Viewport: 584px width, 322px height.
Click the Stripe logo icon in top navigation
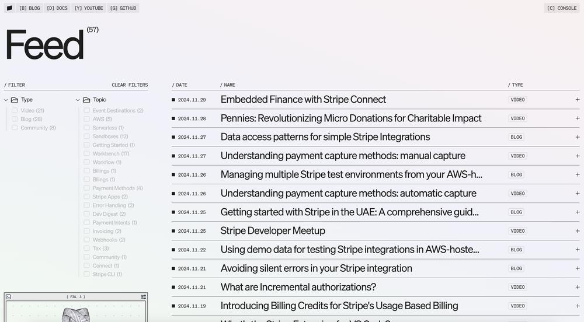[10, 8]
